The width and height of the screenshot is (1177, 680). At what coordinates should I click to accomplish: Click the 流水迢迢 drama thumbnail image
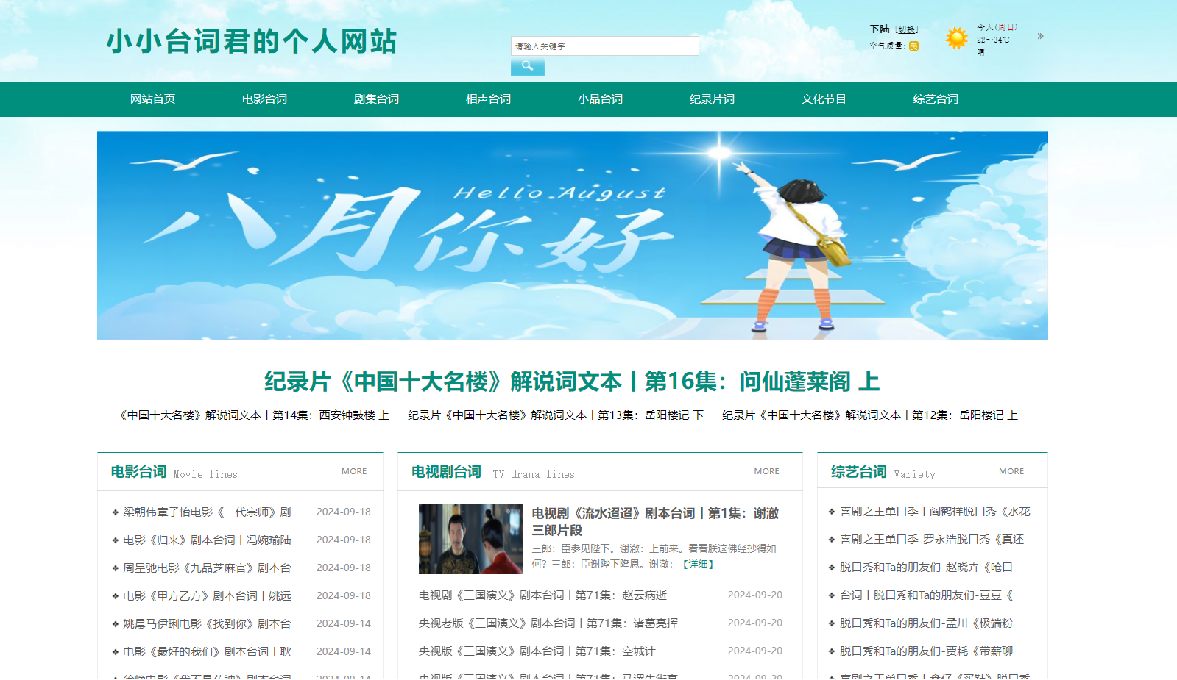tap(471, 539)
